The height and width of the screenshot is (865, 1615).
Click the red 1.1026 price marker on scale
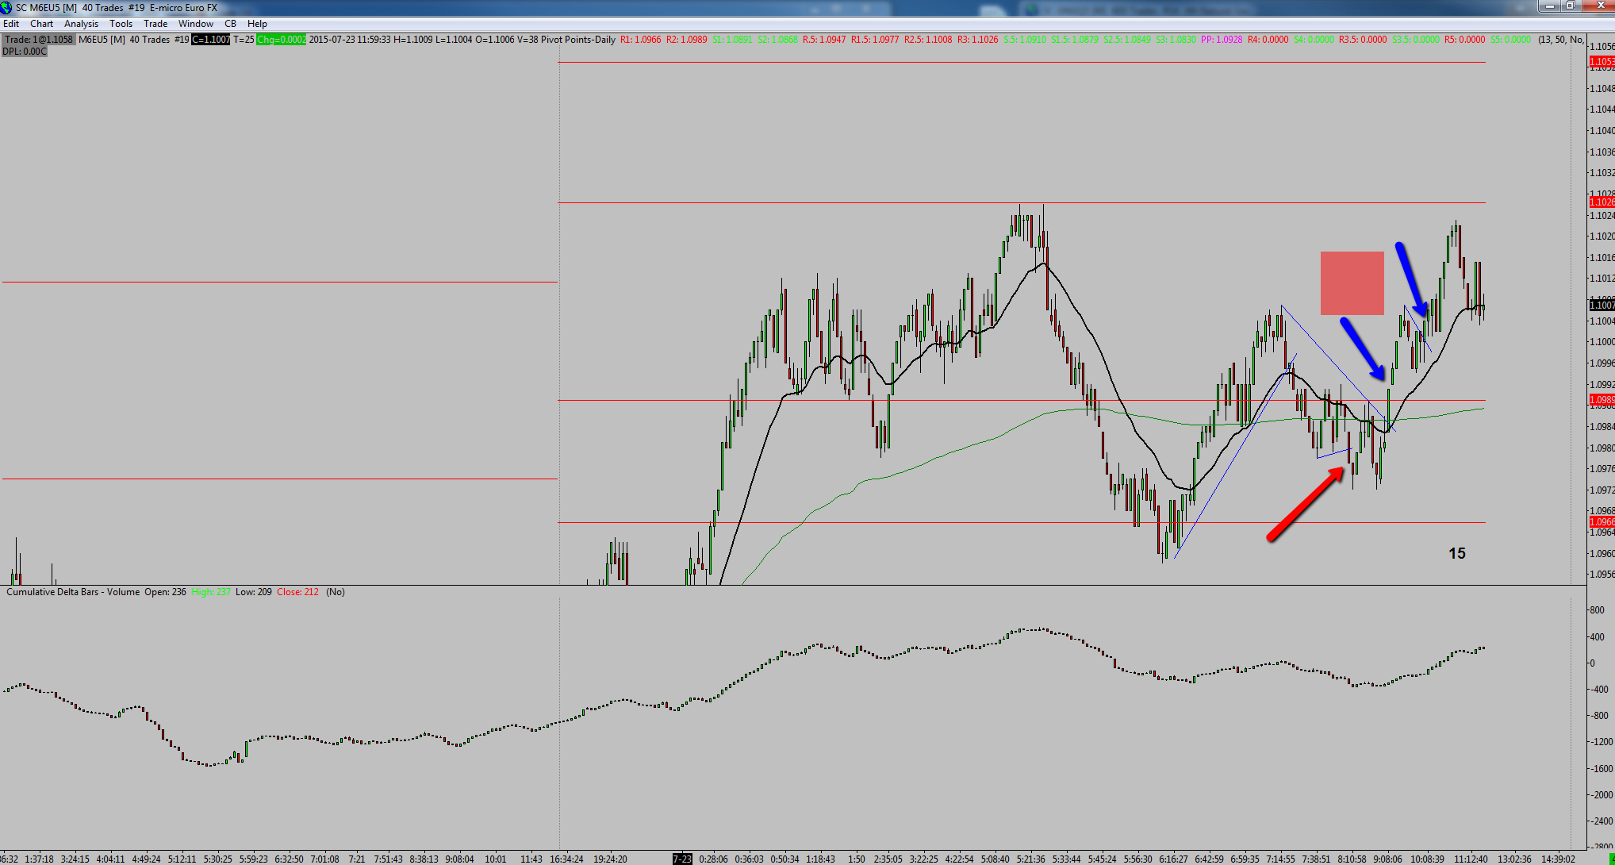1602,202
